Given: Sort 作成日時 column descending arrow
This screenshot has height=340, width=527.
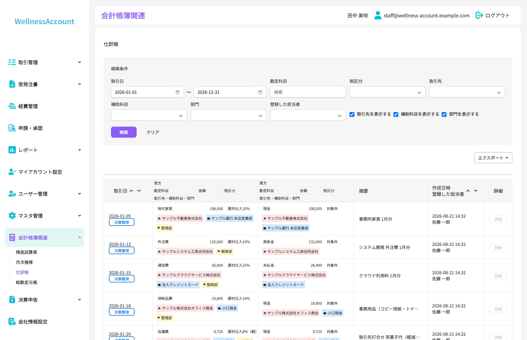Looking at the screenshot, I should pyautogui.click(x=476, y=191).
